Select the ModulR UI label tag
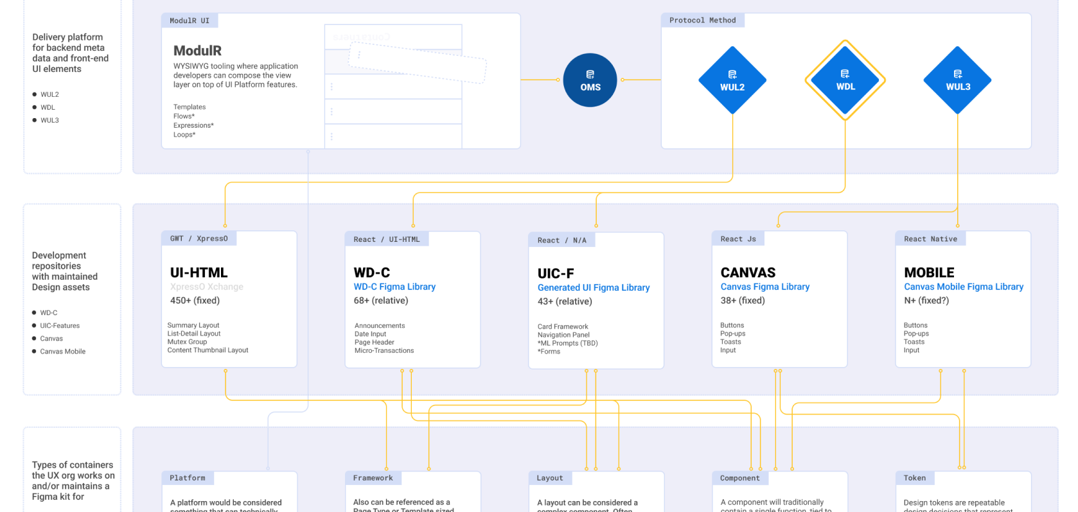 click(x=190, y=21)
